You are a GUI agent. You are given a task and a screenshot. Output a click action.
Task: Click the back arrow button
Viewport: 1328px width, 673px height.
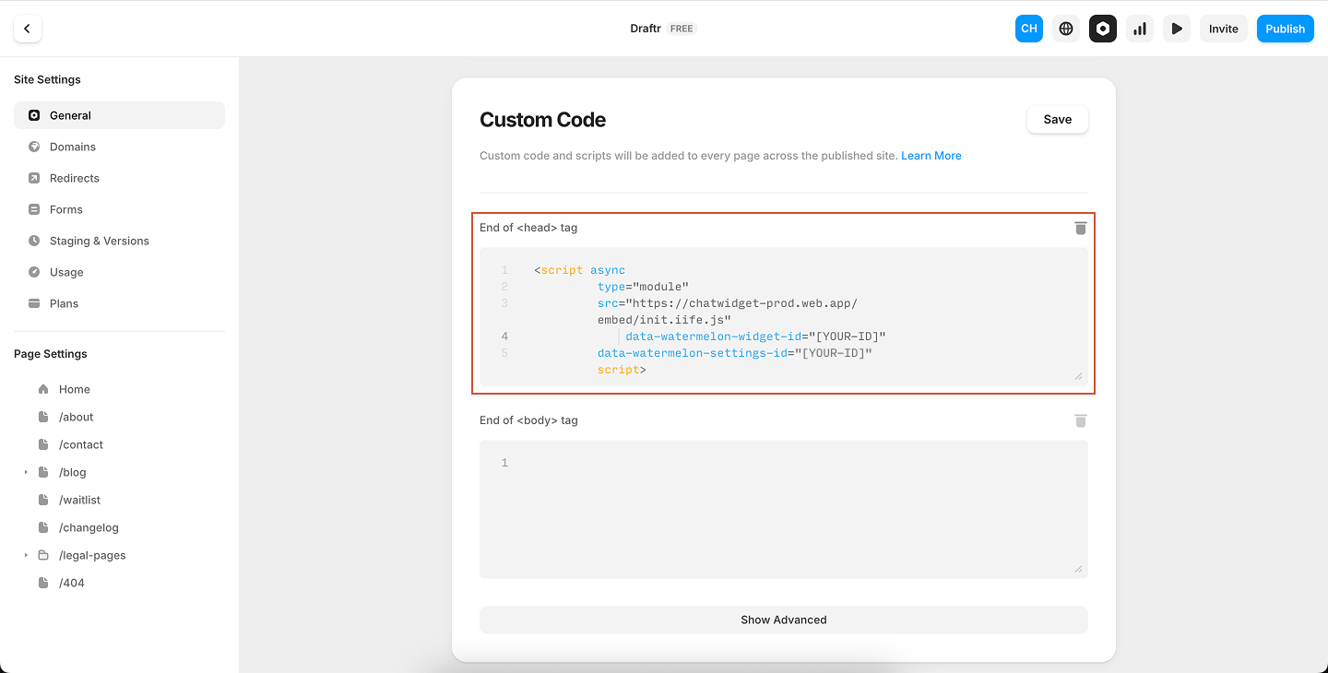27,29
